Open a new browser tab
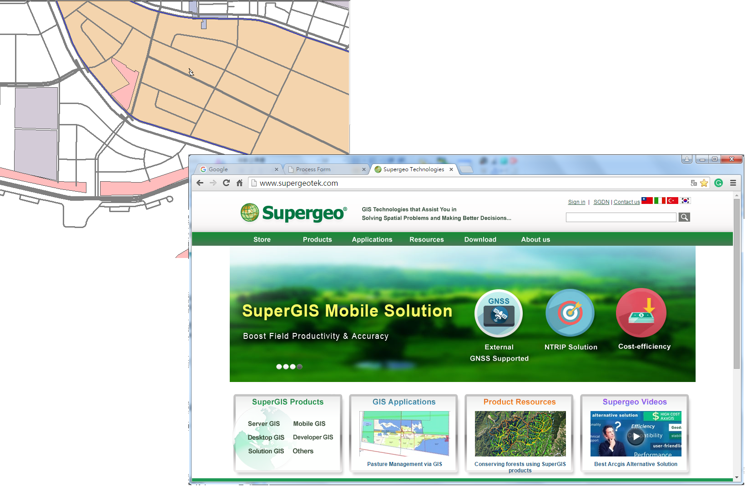Screen dimensions: 747x486 [x=467, y=169]
